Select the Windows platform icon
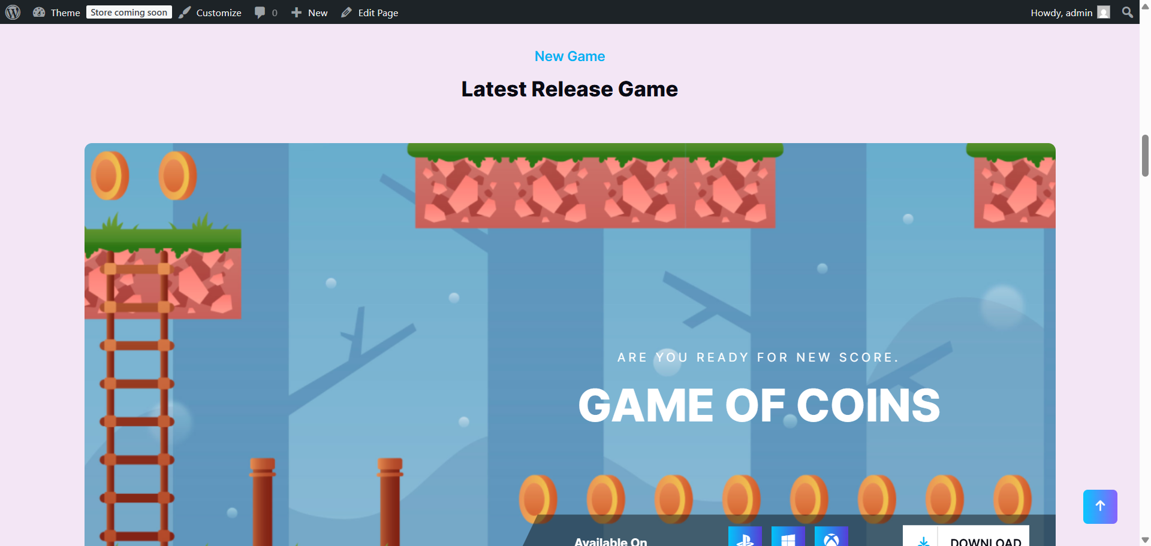This screenshot has height=546, width=1151. 788,536
